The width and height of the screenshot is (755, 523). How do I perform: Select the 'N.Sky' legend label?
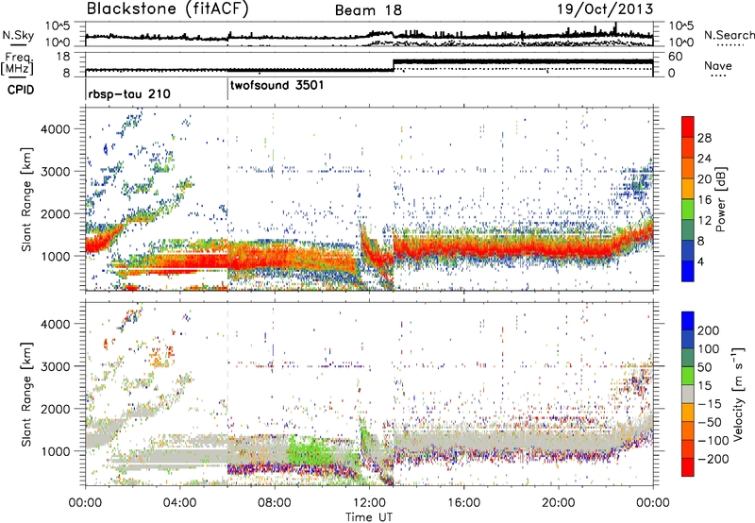pos(18,35)
